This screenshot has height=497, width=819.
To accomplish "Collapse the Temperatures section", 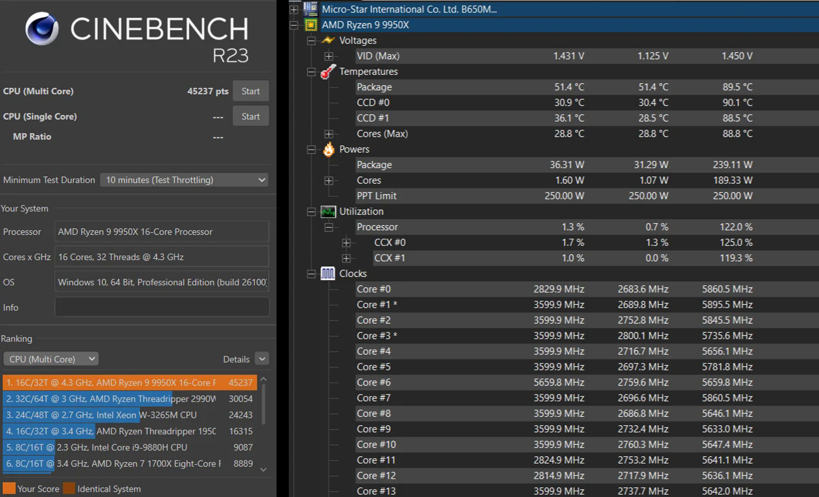I will tap(312, 72).
